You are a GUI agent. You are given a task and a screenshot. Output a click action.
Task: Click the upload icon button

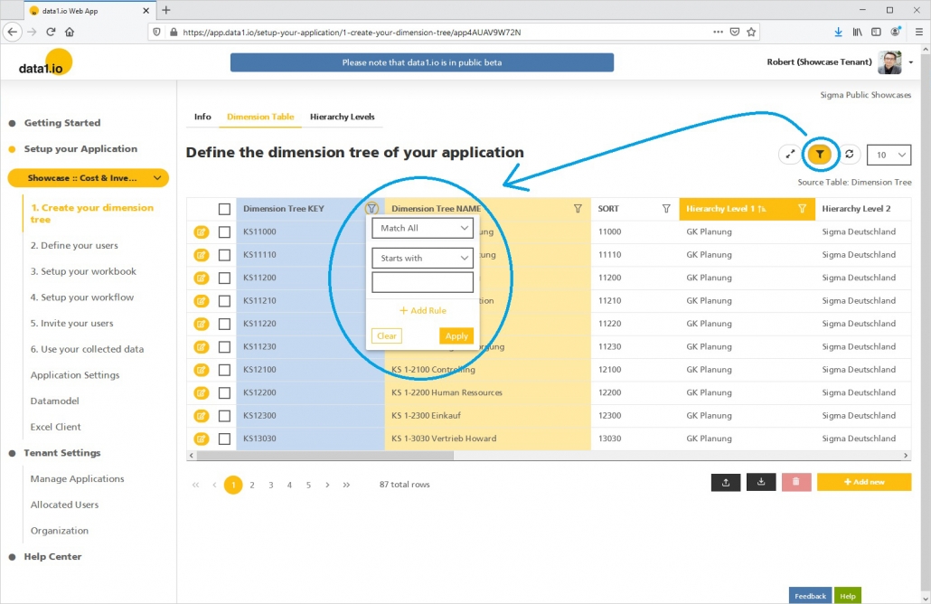[726, 482]
